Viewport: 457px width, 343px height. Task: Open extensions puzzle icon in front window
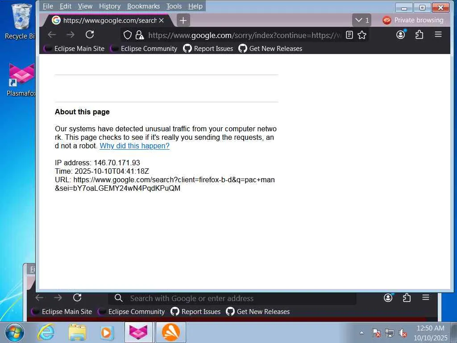coord(420,35)
